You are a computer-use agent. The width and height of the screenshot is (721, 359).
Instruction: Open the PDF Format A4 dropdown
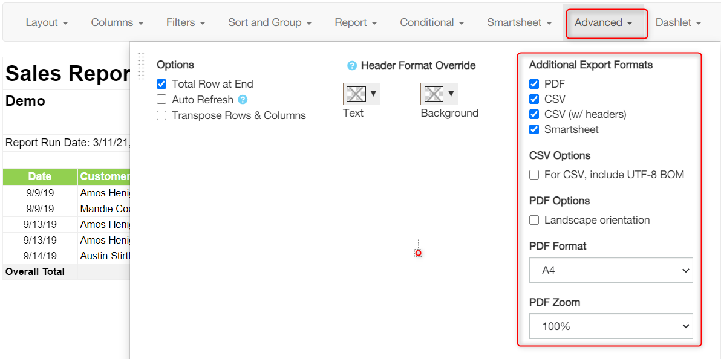point(611,270)
